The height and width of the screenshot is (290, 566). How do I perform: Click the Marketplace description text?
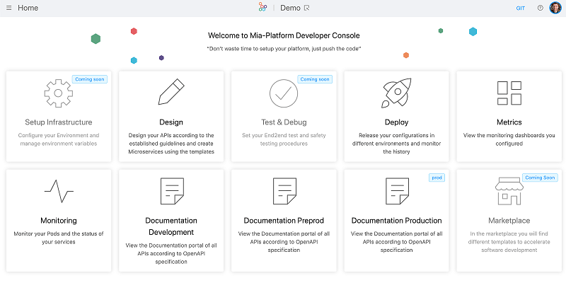(x=509, y=242)
